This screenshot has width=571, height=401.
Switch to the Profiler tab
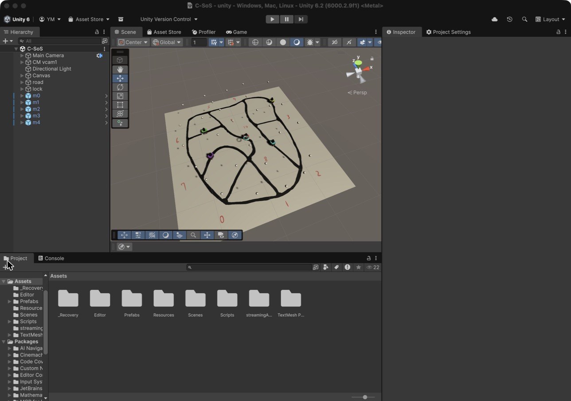point(203,32)
